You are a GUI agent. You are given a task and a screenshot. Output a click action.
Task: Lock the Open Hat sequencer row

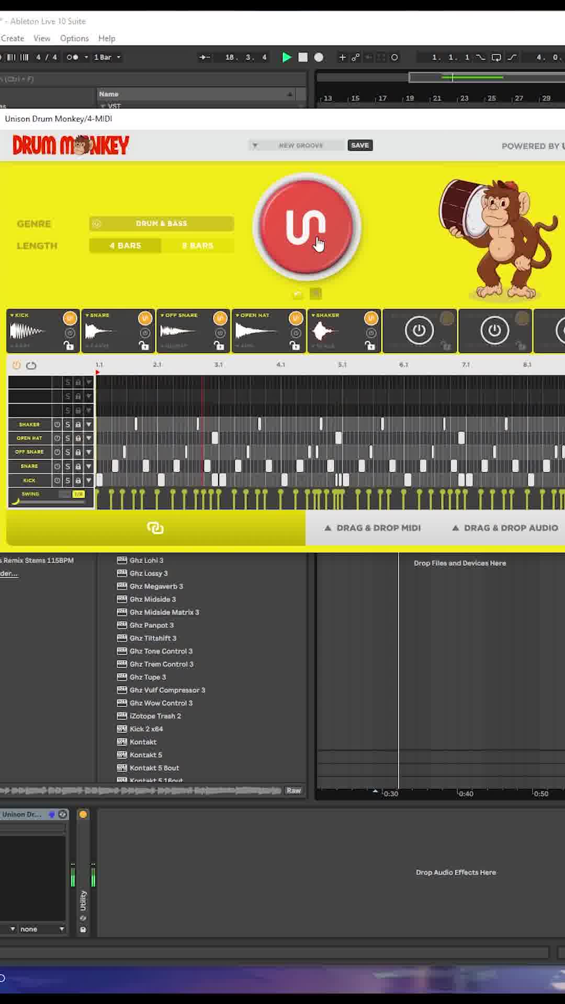click(78, 438)
